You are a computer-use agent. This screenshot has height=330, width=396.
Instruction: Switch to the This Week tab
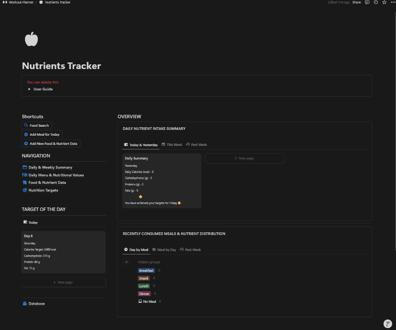click(x=172, y=145)
